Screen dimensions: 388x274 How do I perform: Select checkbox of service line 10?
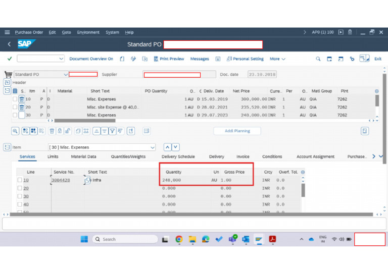point(20,180)
